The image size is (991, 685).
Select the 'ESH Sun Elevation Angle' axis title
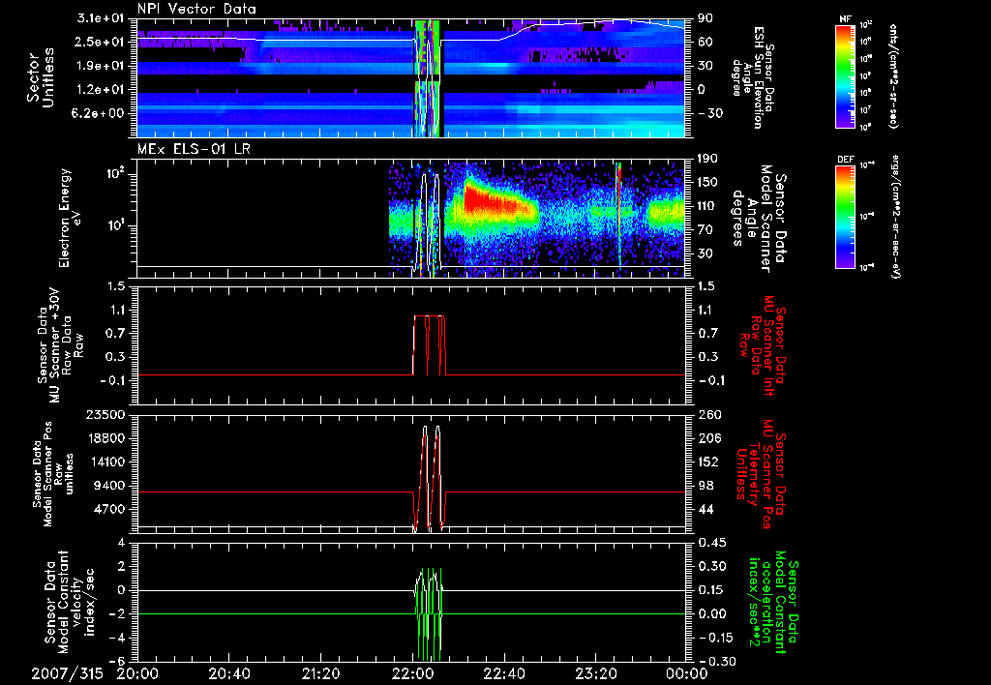coord(753,77)
